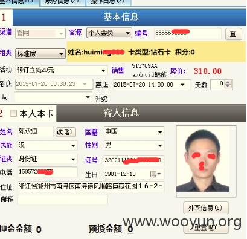
Task: Expand the 从 upgrade-from dropdown
Action: pos(53,97)
